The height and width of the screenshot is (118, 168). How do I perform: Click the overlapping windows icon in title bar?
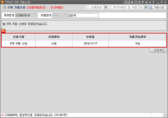[x=139, y=2]
